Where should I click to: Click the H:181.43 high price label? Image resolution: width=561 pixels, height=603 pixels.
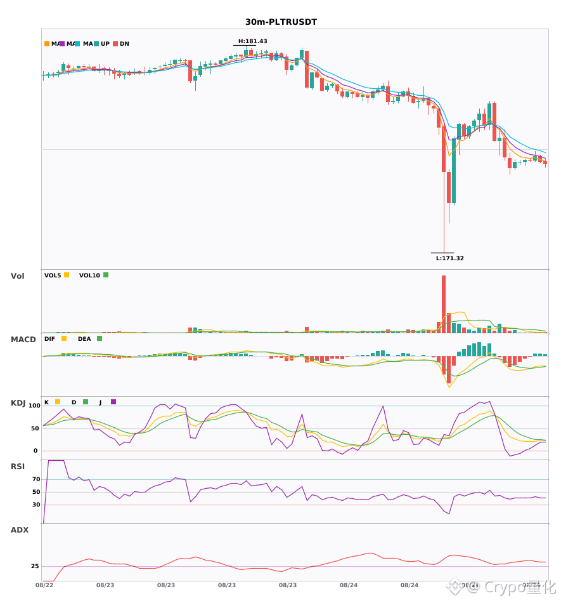pyautogui.click(x=253, y=41)
